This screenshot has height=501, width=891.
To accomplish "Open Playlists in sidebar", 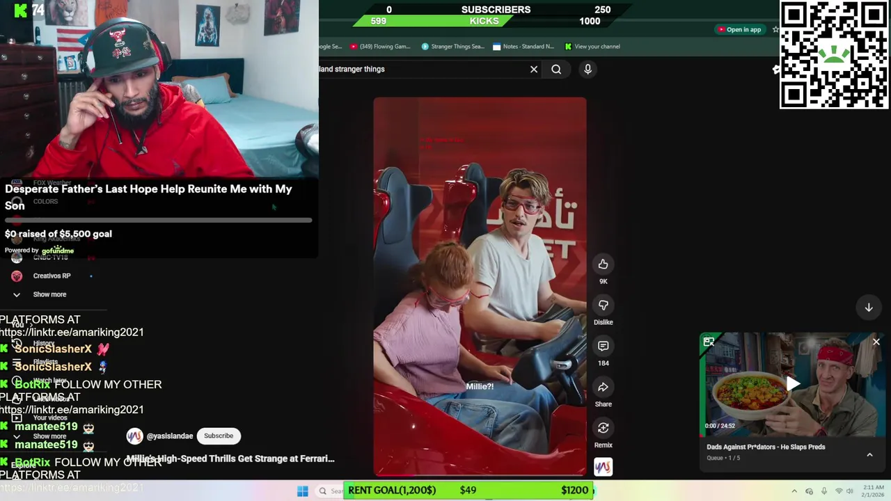I will click(x=45, y=362).
